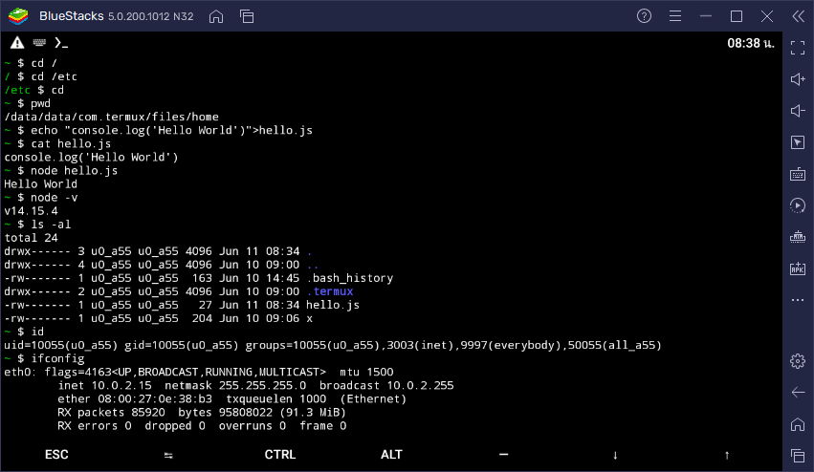Open recent apps icon at sidebar bottom
This screenshot has width=814, height=472.
tap(798, 455)
